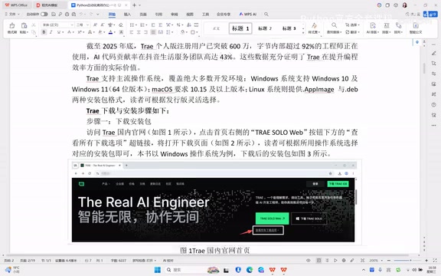Click the Paste clipboard icon
This screenshot has height=276, width=441.
pyautogui.click(x=24, y=25)
